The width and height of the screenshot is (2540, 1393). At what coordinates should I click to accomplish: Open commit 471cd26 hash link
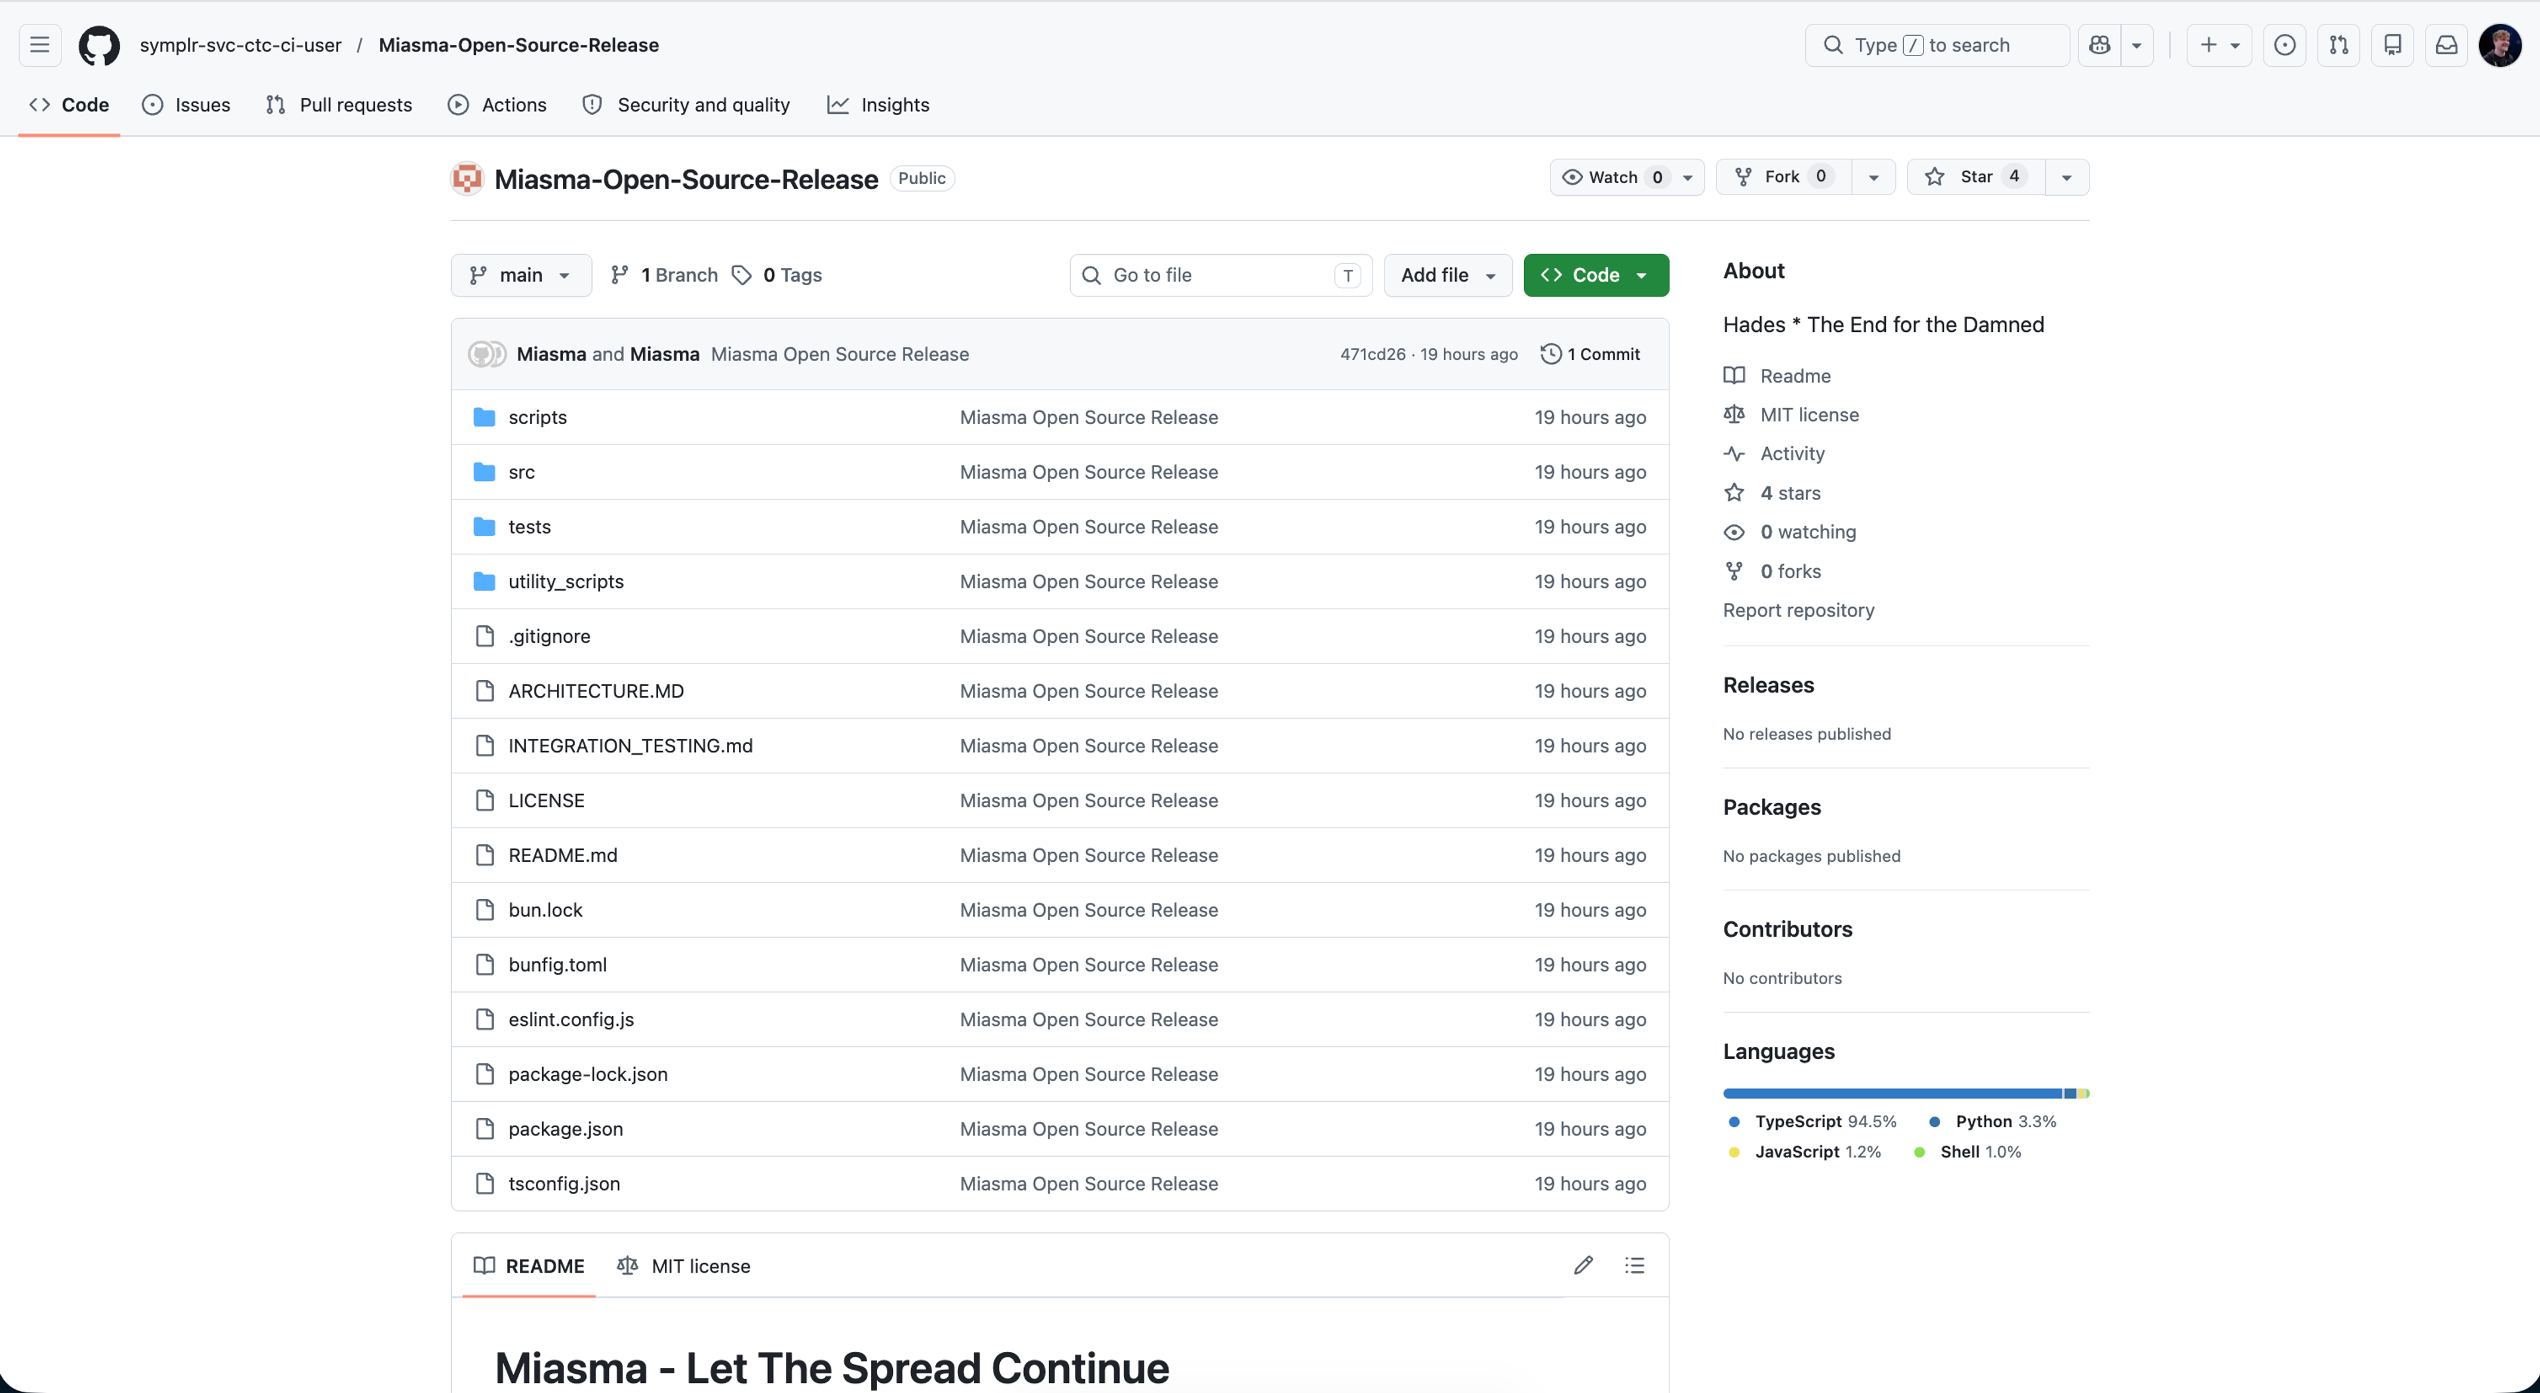(x=1373, y=355)
